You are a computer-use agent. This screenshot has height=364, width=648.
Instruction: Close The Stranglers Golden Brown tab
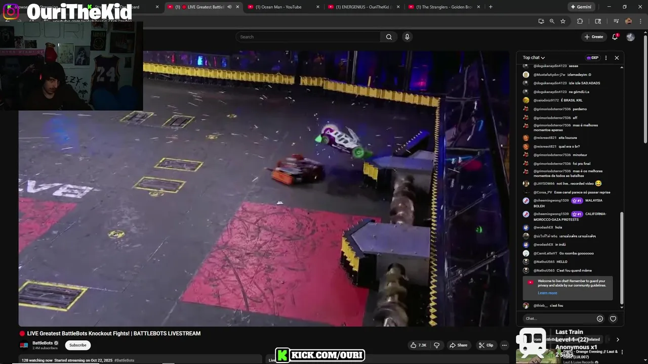click(478, 7)
